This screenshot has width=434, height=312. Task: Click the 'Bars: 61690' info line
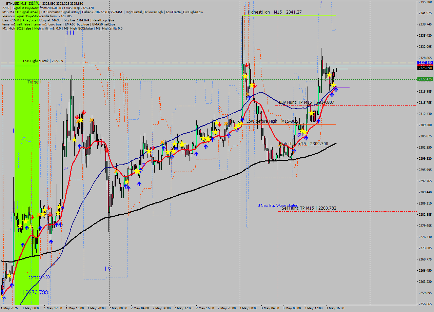click(58, 20)
